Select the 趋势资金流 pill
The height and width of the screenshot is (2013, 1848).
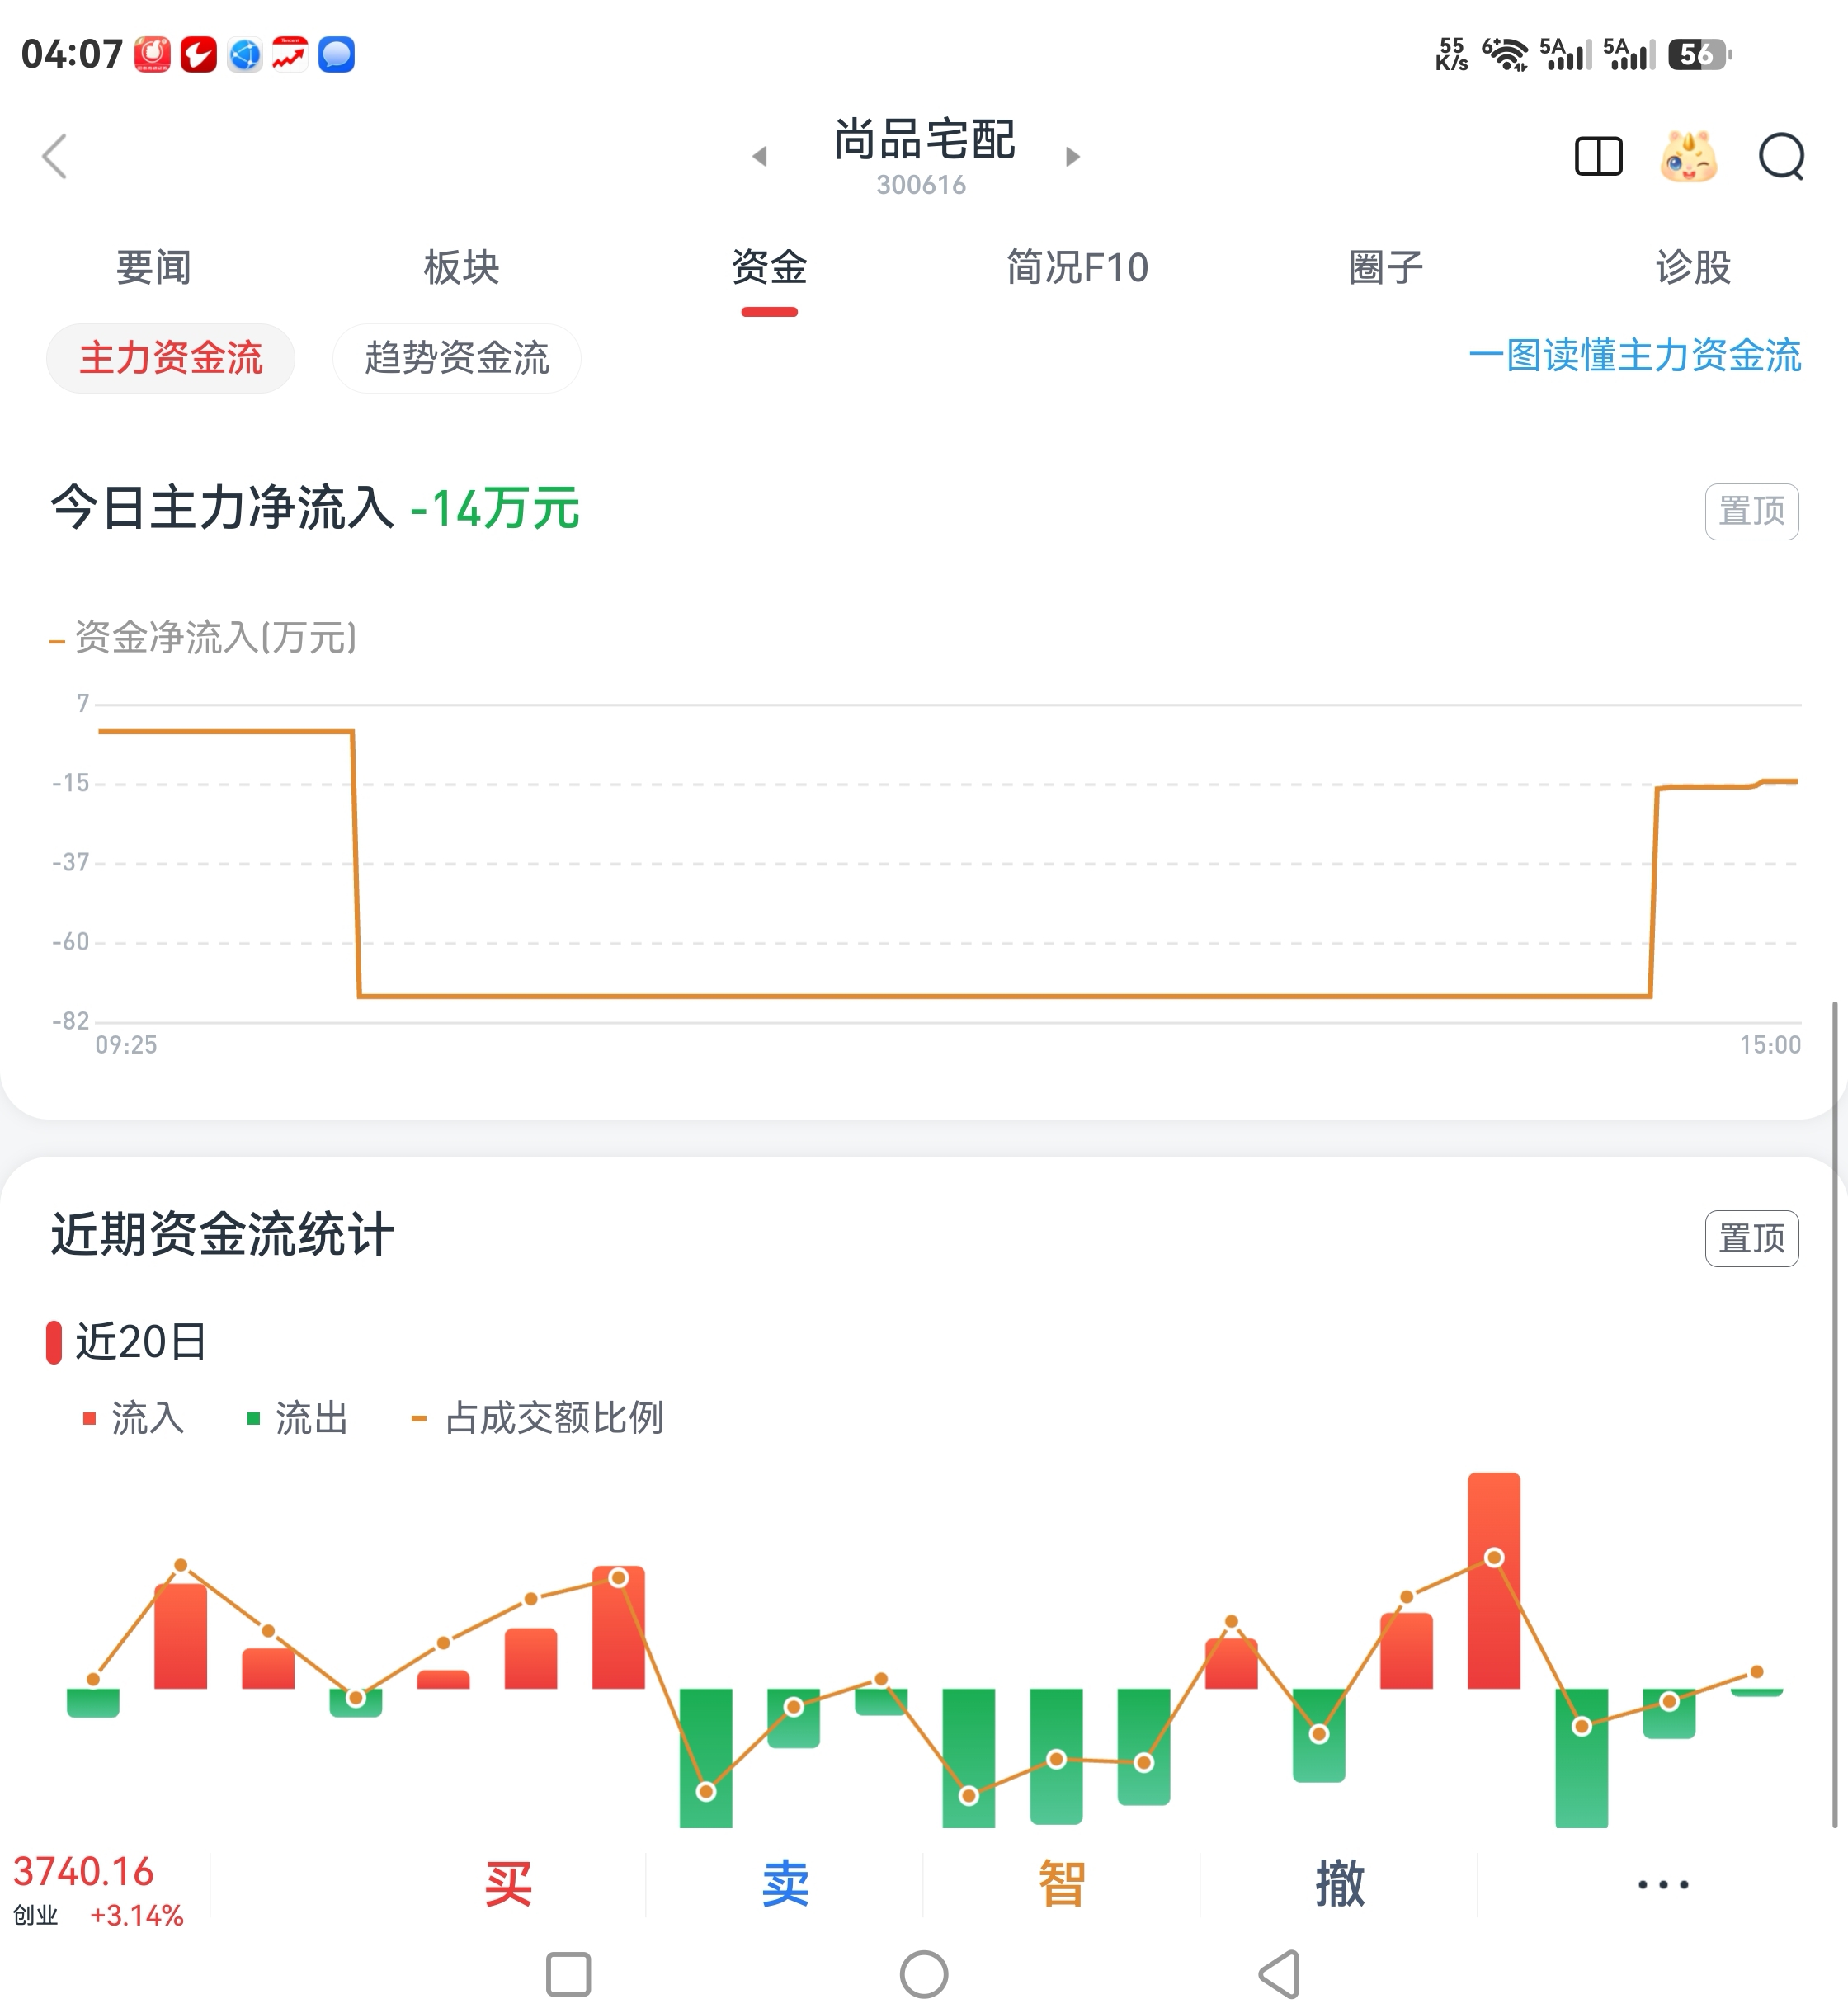click(x=457, y=358)
